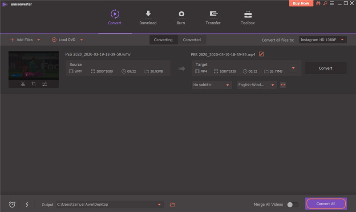
Task: Open the hamburger menu icon
Action: click(x=332, y=3)
